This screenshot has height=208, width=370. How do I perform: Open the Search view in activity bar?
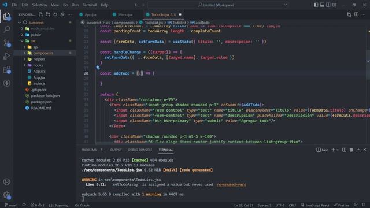point(6,29)
